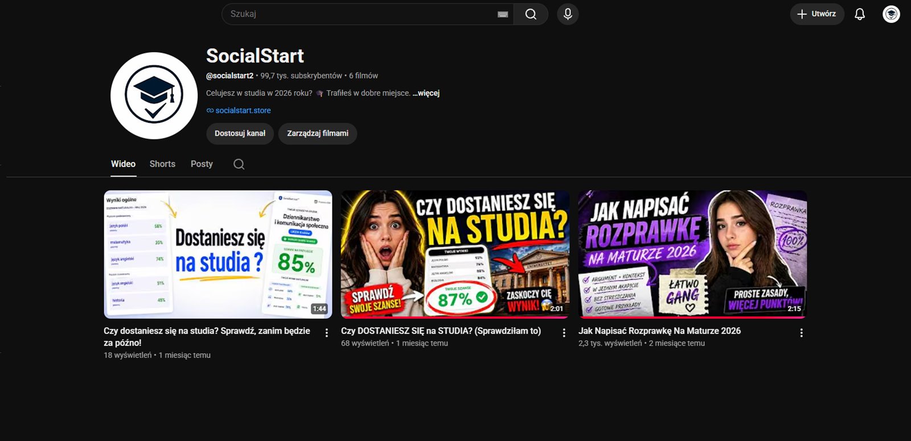Start voice search with the microphone icon
This screenshot has width=911, height=441.
point(568,14)
